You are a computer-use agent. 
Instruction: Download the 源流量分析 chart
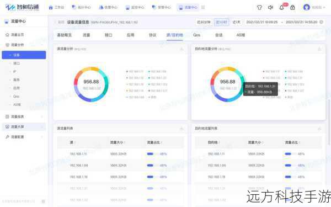coord(181,49)
